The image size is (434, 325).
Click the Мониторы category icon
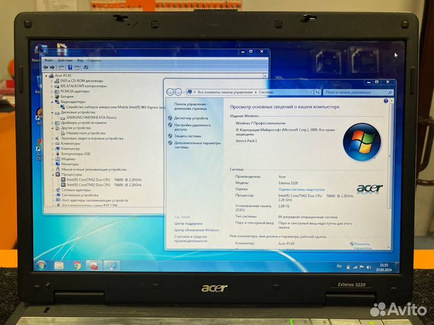(58, 164)
